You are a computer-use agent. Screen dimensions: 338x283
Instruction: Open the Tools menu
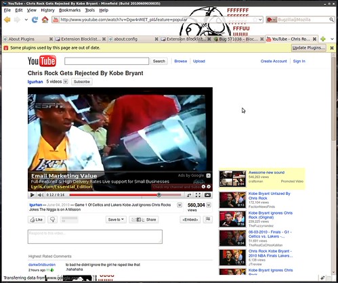click(90, 10)
